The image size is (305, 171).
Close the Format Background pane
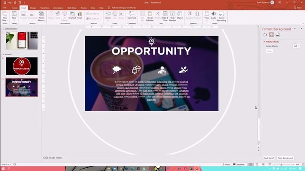point(302,28)
